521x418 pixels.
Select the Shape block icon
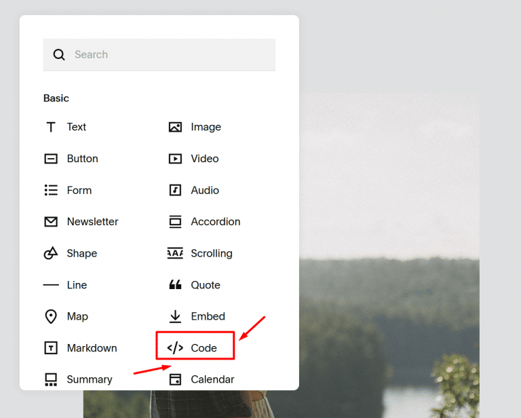click(x=51, y=253)
